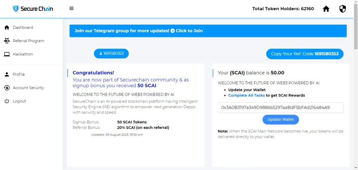Click the user ID 1691580353 badge

coord(111,54)
